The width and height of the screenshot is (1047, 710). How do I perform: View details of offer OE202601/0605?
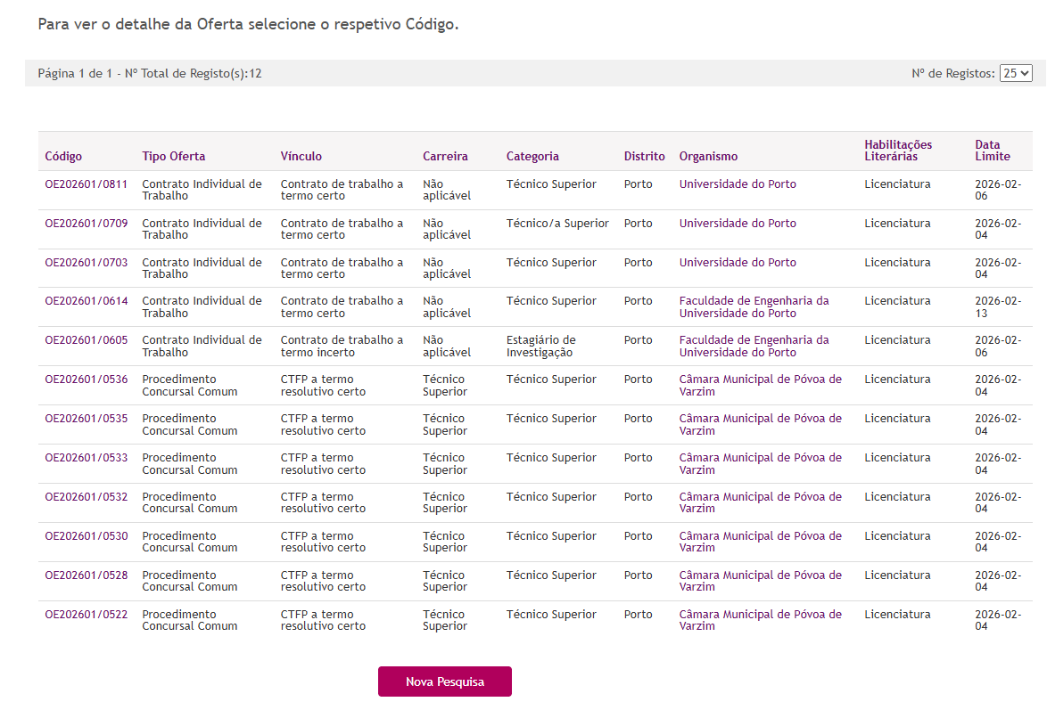[x=87, y=340]
